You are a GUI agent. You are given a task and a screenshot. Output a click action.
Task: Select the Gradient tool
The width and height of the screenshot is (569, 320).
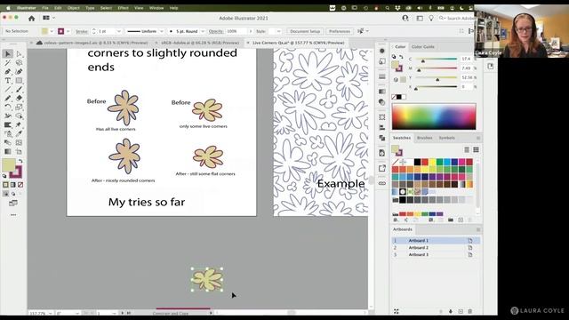[x=8, y=152]
